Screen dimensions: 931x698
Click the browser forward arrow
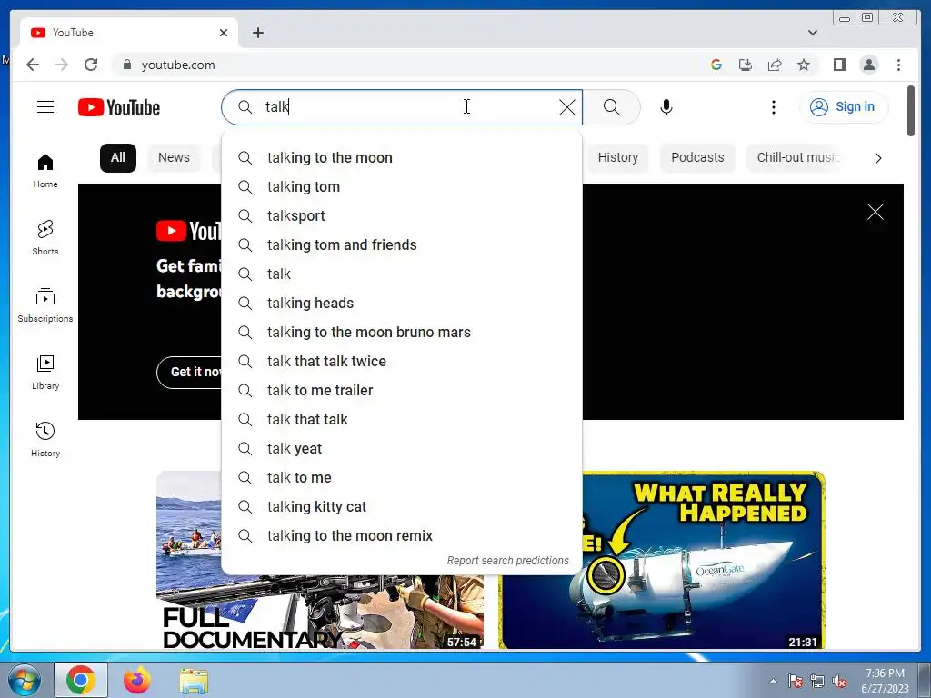coord(62,65)
